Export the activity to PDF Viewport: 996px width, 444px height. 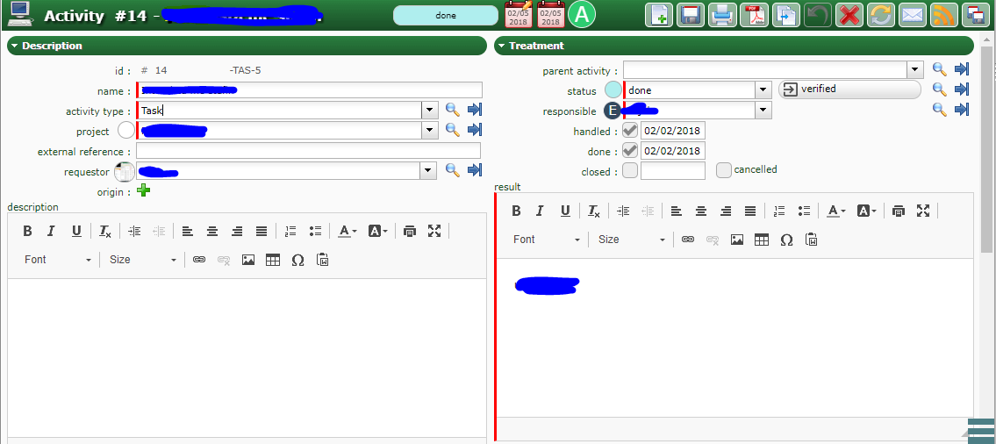753,15
